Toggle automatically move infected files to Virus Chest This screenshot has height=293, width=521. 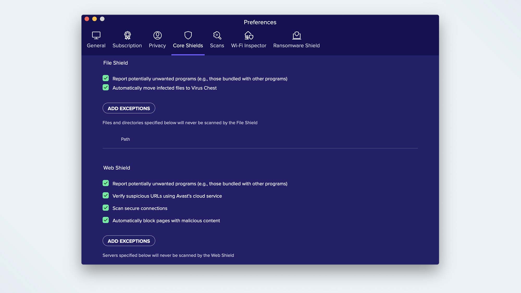coord(106,88)
